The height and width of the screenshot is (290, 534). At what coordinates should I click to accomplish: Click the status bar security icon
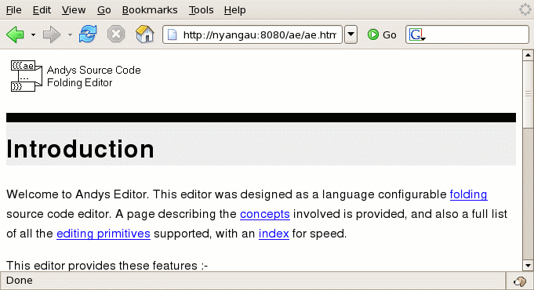(520, 281)
